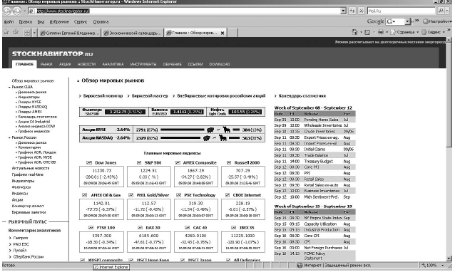Click the browser Back arrow button

7,11
